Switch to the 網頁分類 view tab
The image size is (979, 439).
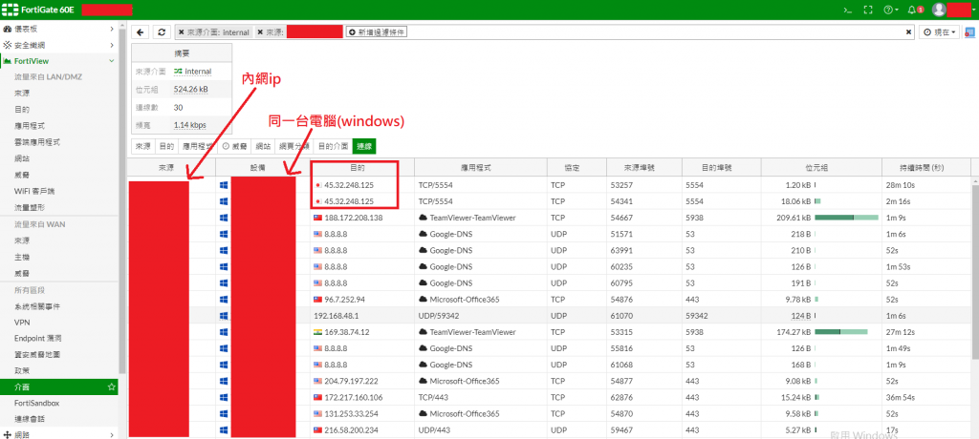coord(294,147)
